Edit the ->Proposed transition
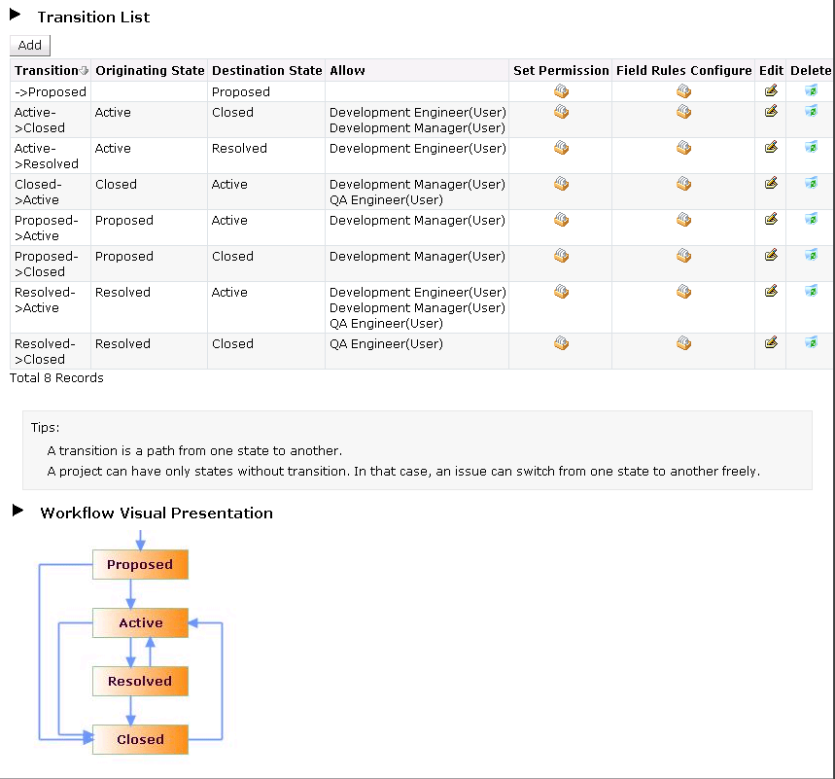Screen dimensions: 835x779 point(770,90)
